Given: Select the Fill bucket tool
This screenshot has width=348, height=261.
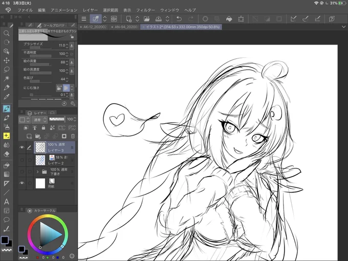Looking at the screenshot, I should pos(7,165).
